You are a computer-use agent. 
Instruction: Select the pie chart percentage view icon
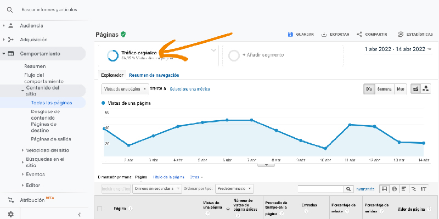click(394, 189)
